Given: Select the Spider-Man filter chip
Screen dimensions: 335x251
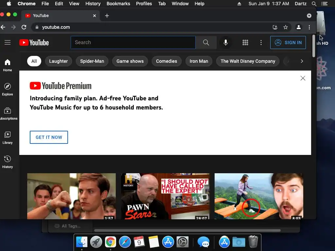Looking at the screenshot, I should (x=92, y=61).
